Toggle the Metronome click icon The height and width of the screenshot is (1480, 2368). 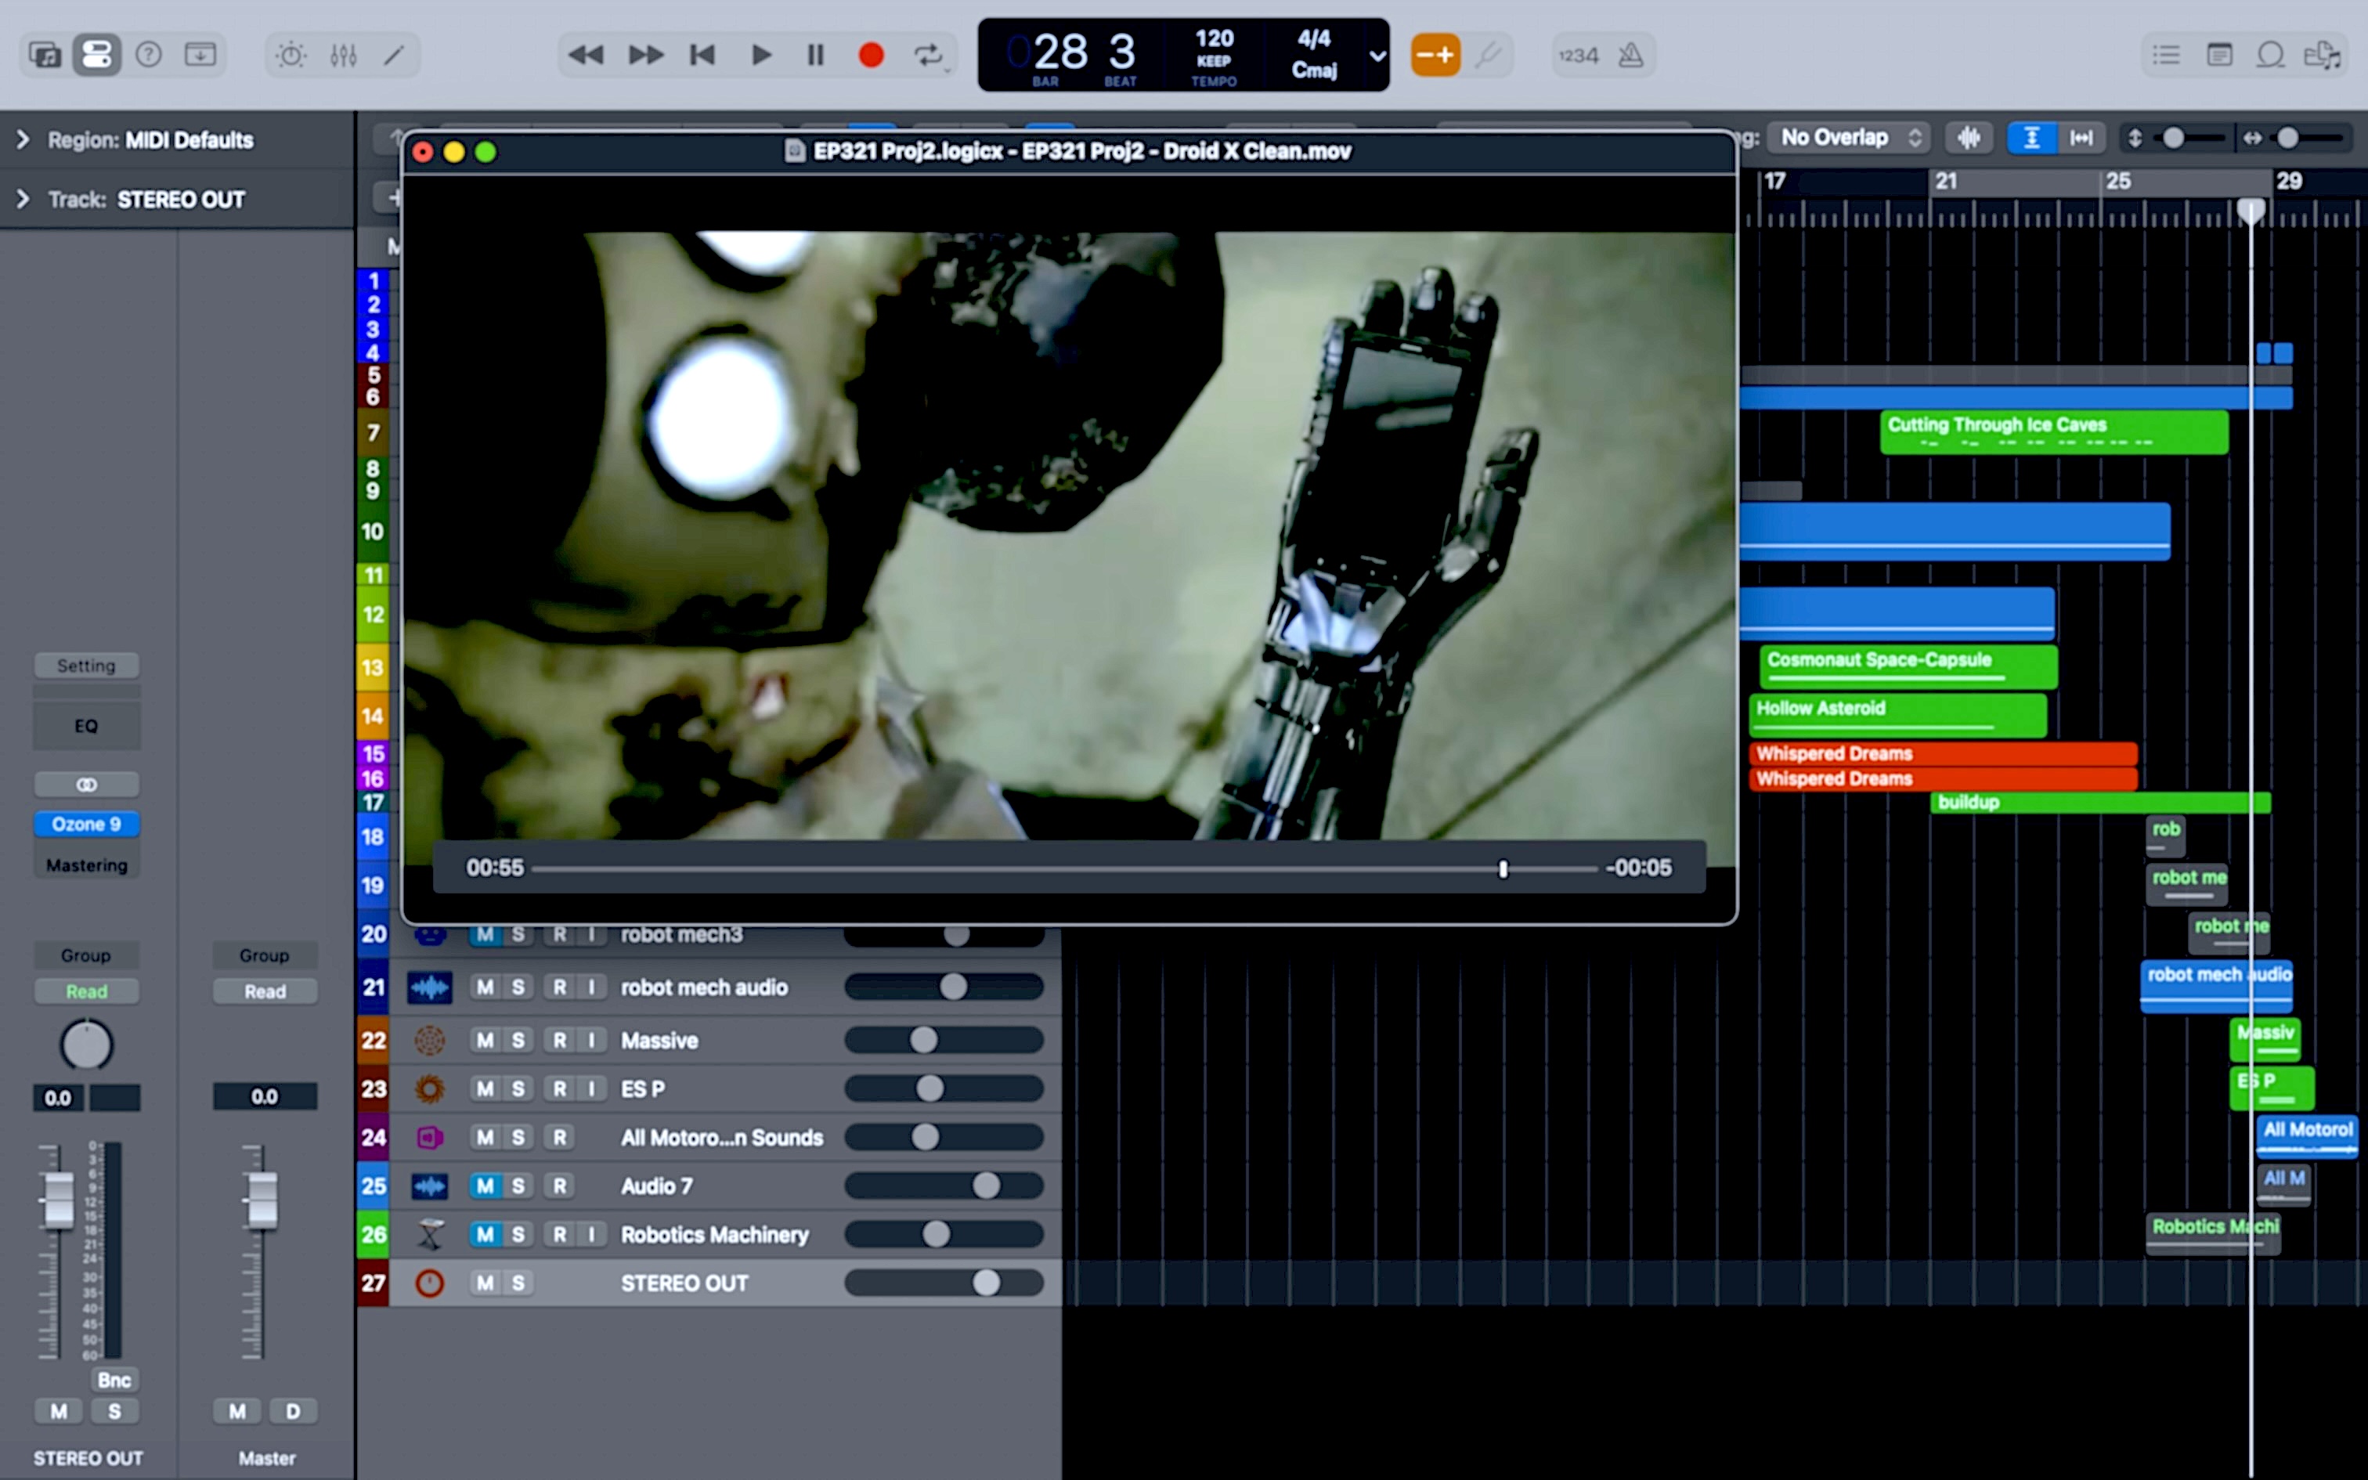pos(1630,55)
